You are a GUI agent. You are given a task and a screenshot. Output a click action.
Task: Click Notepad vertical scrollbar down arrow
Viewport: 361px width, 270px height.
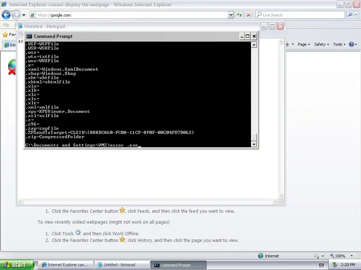click(x=281, y=195)
